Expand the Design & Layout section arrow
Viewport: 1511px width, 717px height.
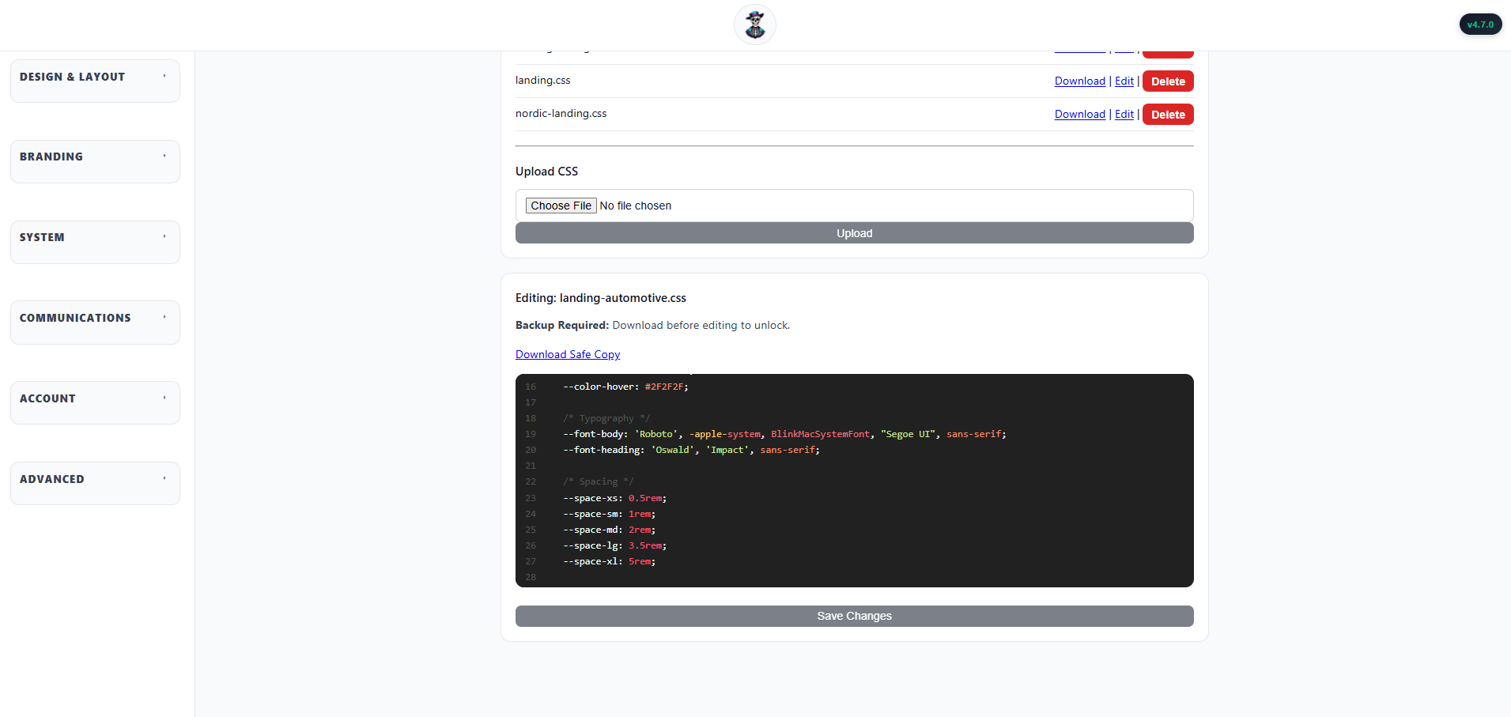click(164, 77)
